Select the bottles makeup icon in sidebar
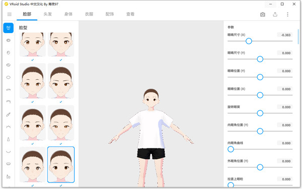This screenshot has height=189, width=302. tap(8, 176)
